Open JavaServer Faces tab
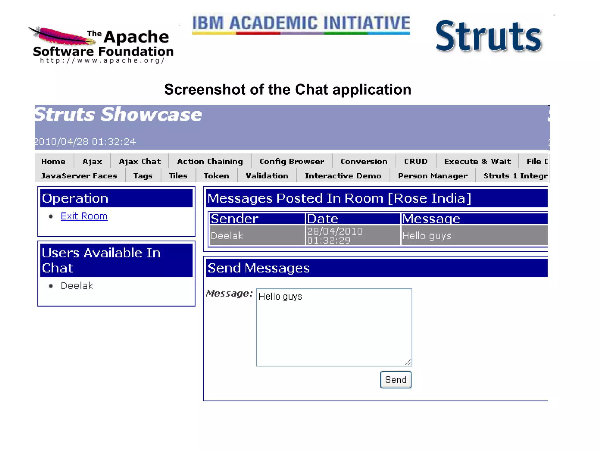This screenshot has height=450, width=600. [x=79, y=175]
